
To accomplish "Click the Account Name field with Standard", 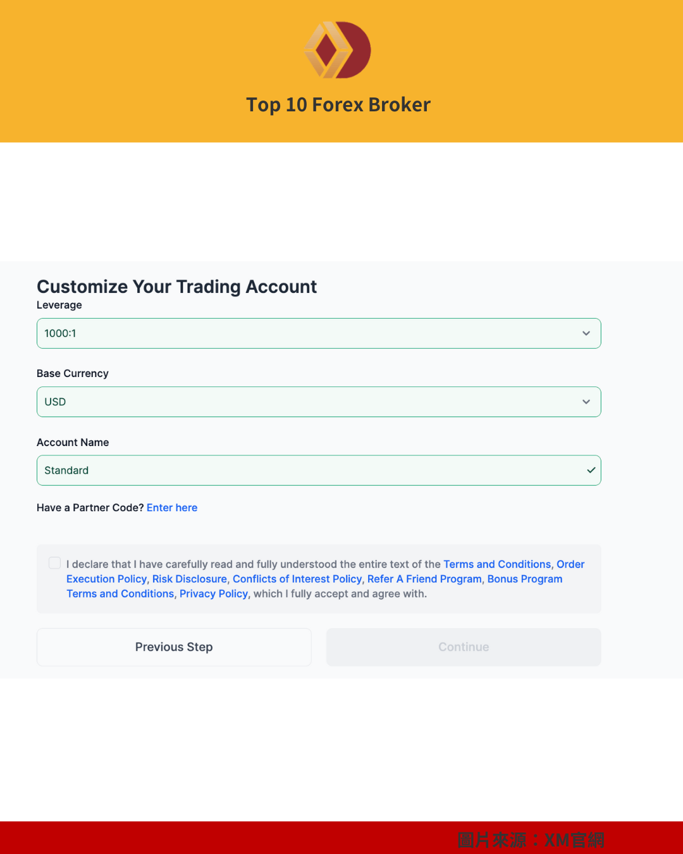I will tap(319, 470).
